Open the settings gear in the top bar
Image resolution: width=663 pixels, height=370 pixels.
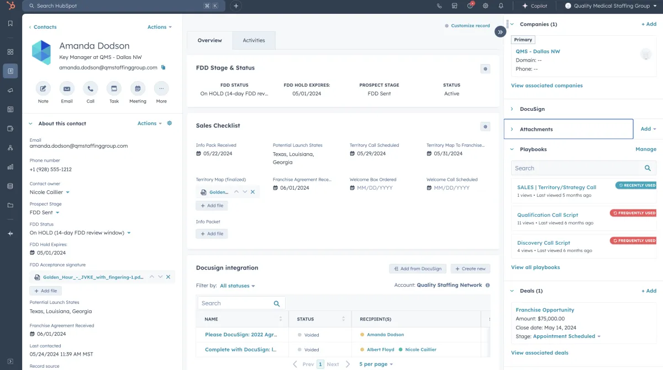coord(486,6)
